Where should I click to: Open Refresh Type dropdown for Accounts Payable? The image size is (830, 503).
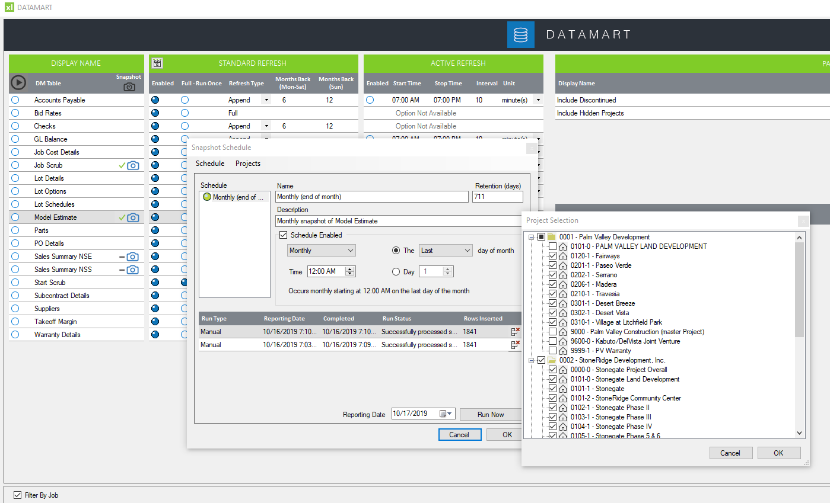coord(266,100)
